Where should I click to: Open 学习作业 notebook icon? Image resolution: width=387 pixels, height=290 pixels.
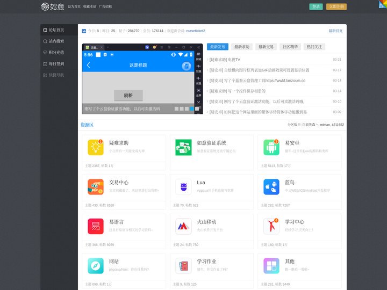point(183,266)
